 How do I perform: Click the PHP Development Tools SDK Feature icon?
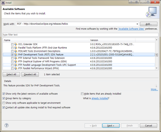coord(16,55)
